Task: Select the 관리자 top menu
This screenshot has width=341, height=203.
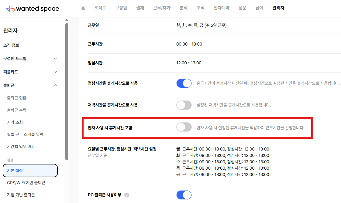Action: pyautogui.click(x=278, y=8)
